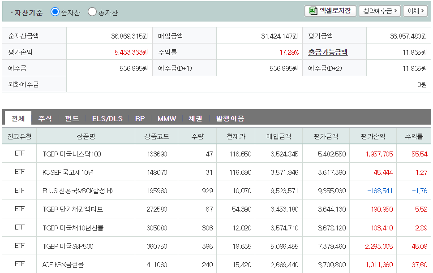Click the evaluation amount 7,379,460
Image resolution: width=433 pixels, height=273 pixels.
tap(332, 246)
